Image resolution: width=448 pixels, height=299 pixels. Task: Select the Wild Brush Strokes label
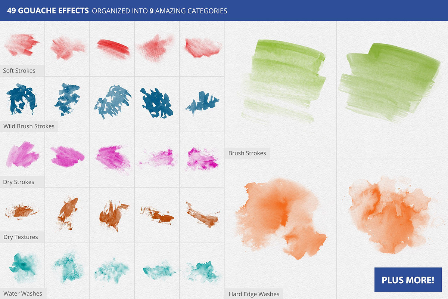pyautogui.click(x=29, y=126)
